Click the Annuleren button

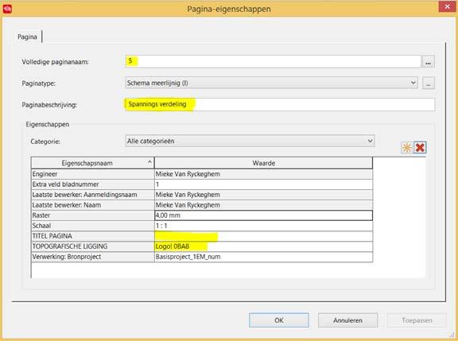(347, 320)
